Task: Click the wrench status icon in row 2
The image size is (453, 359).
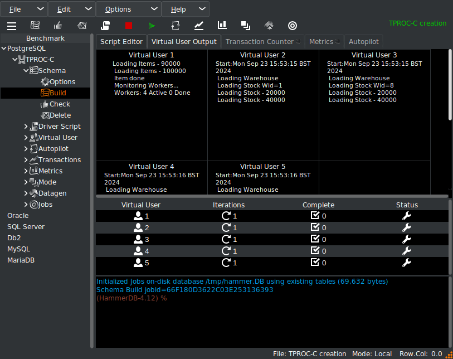Action: [407, 228]
